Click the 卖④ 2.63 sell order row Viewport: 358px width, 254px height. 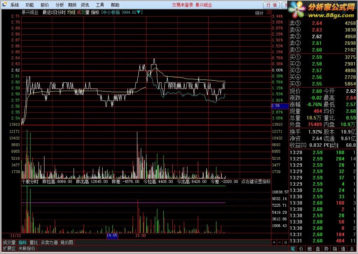point(323,30)
